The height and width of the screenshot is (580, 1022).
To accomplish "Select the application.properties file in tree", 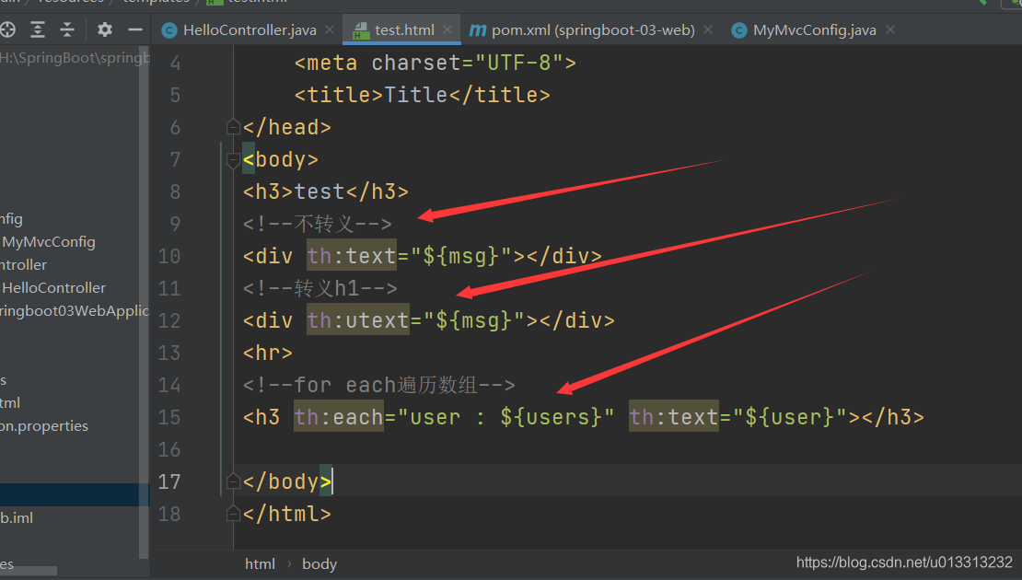I will pyautogui.click(x=43, y=425).
